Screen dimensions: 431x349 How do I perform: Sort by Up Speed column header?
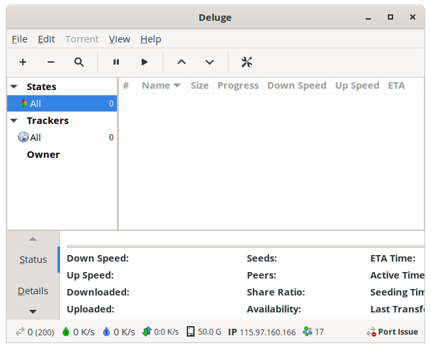[357, 85]
